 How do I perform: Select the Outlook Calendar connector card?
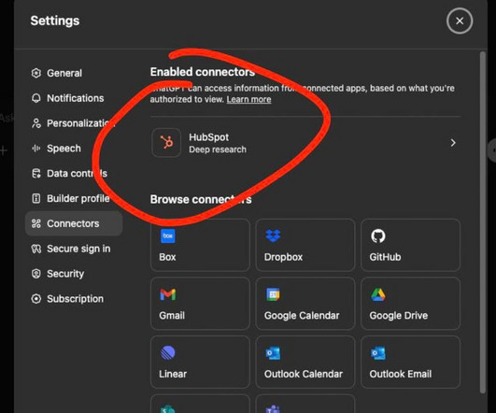[305, 362]
